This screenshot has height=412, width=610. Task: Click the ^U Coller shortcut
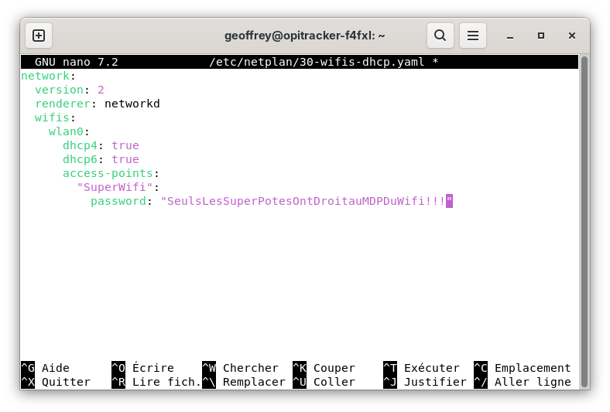324,382
